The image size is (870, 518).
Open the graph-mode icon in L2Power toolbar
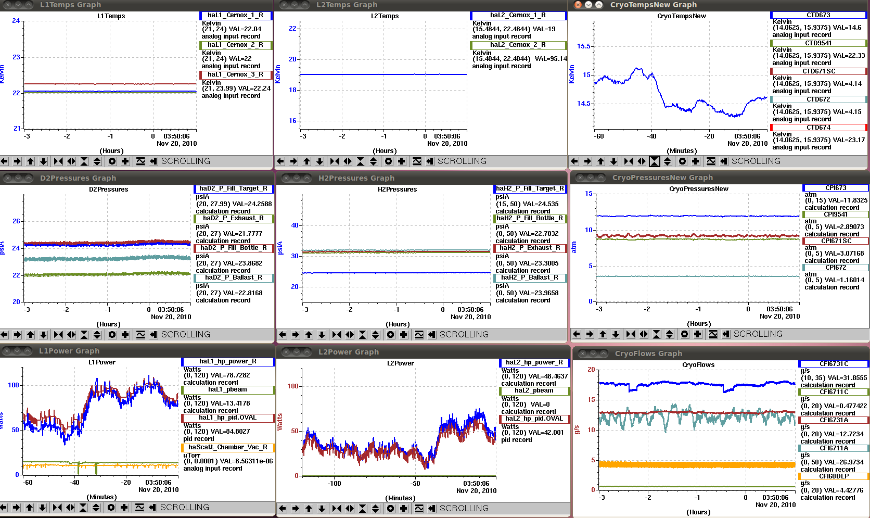point(419,509)
